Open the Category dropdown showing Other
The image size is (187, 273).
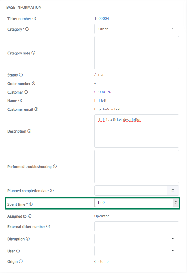(137, 29)
